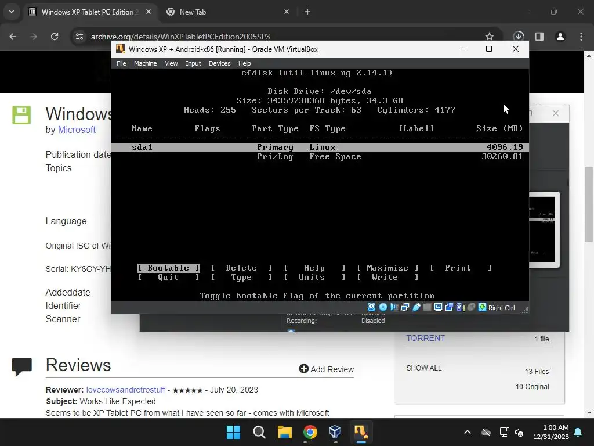Click the sda1 partition row

(x=320, y=147)
